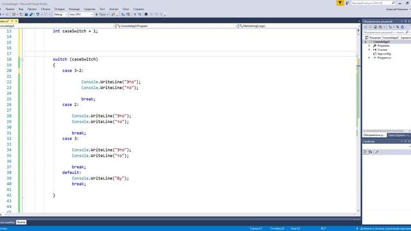
Task: Start debugging with the Пуск button
Action: tap(101, 14)
